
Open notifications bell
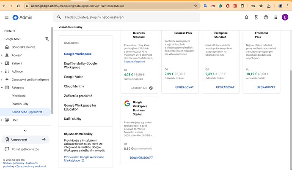coord(246,17)
